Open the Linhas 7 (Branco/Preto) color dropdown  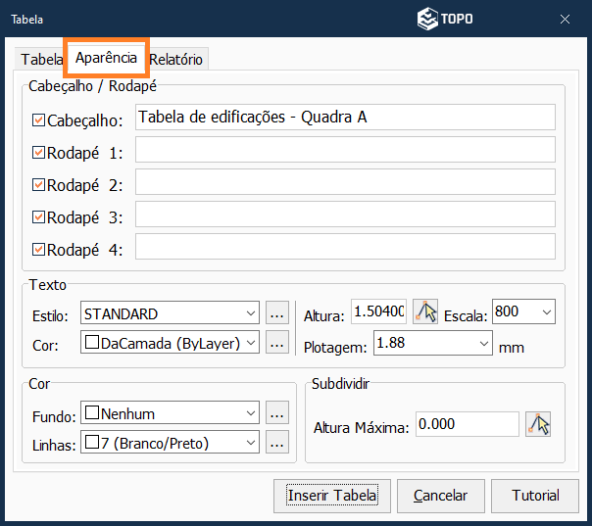(x=251, y=443)
